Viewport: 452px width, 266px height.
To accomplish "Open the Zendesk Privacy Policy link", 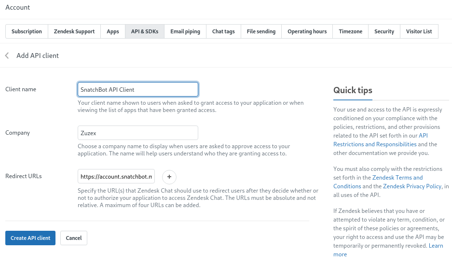I will [412, 186].
